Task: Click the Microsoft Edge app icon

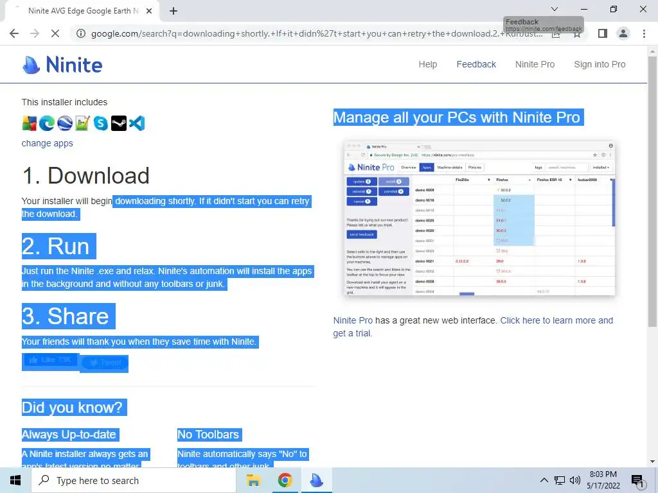Action: [x=47, y=123]
